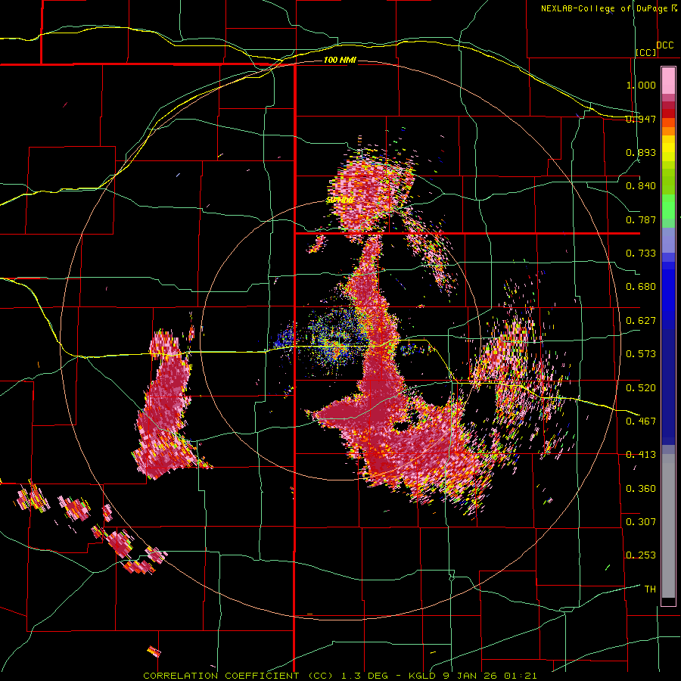Click the 0.467 legend value

tap(641, 421)
